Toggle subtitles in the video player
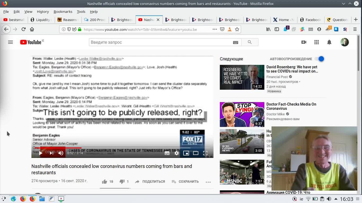The width and height of the screenshot is (362, 203). 167,153
